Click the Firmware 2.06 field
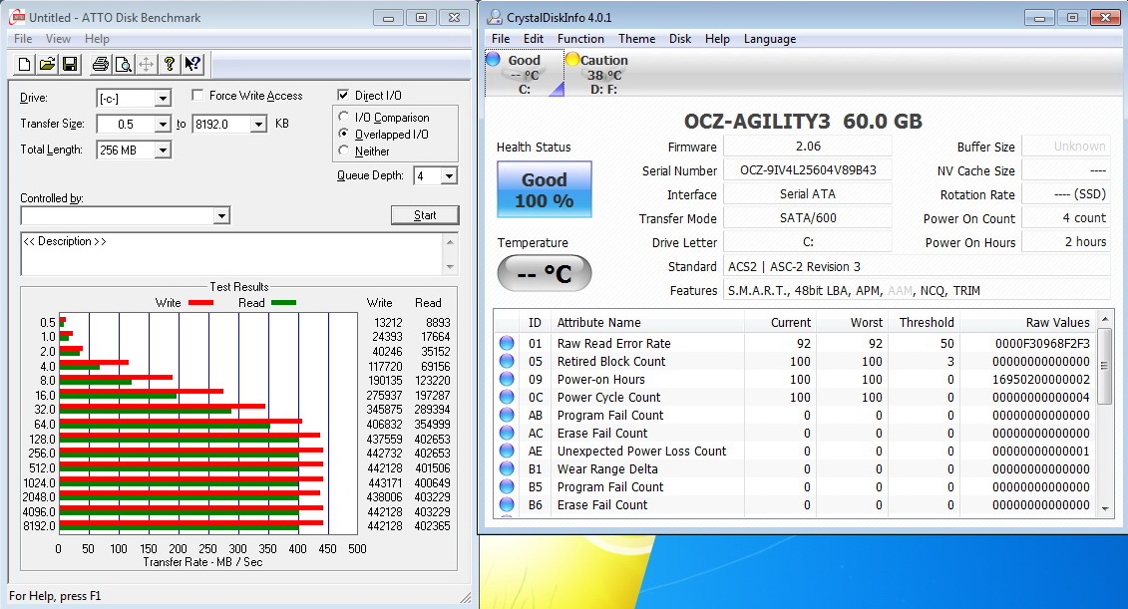Image resolution: width=1128 pixels, height=609 pixels. point(808,146)
